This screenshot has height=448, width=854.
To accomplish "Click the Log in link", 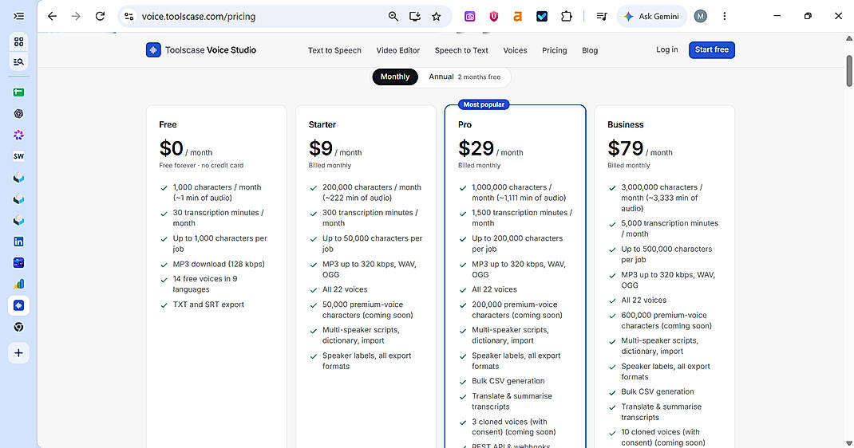I will pos(666,49).
